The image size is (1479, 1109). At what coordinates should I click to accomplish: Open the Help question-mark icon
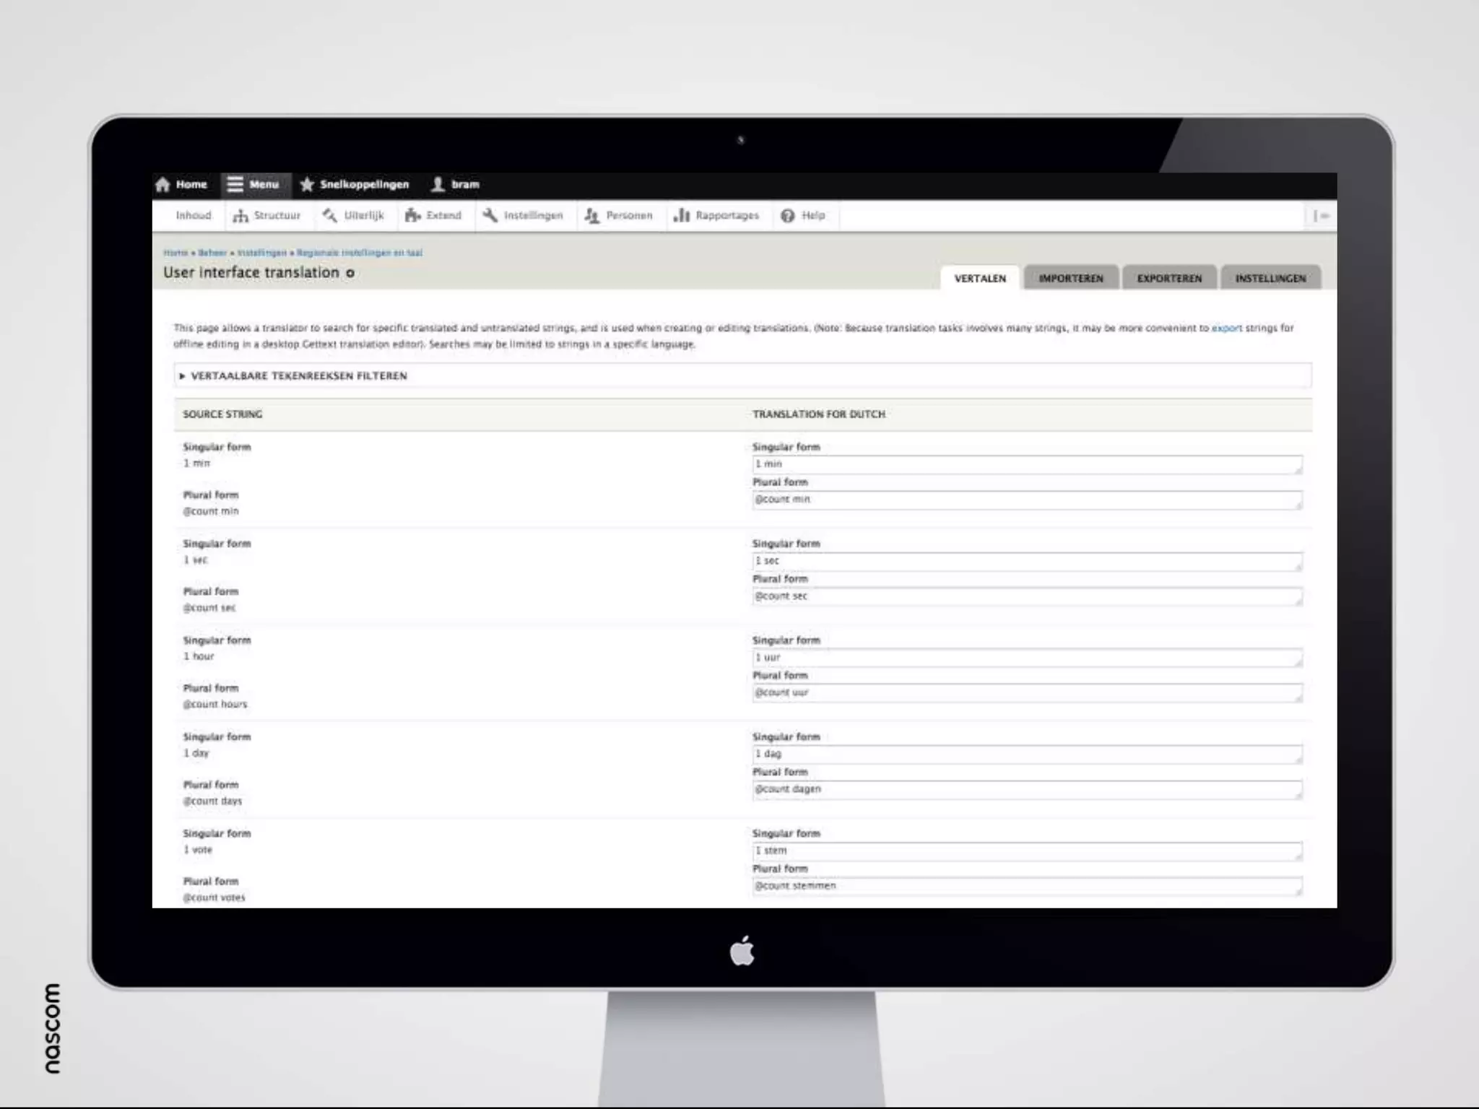788,216
